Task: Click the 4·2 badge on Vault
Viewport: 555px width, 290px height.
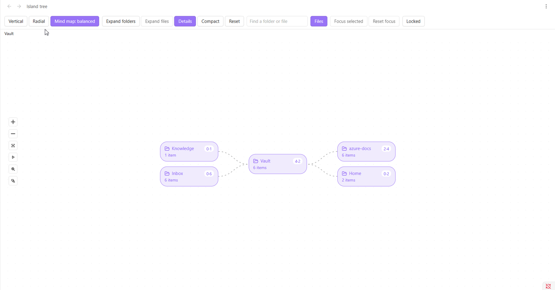Action: click(298, 161)
